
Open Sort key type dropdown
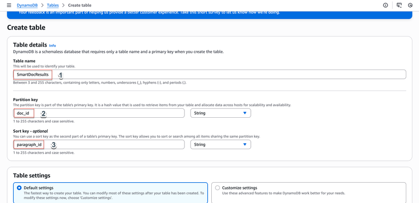(220, 145)
